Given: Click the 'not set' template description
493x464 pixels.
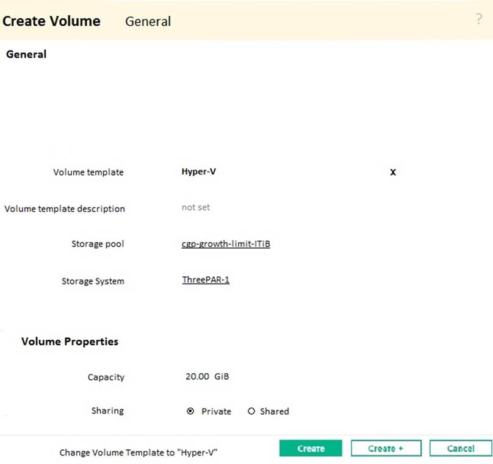Looking at the screenshot, I should tap(196, 207).
